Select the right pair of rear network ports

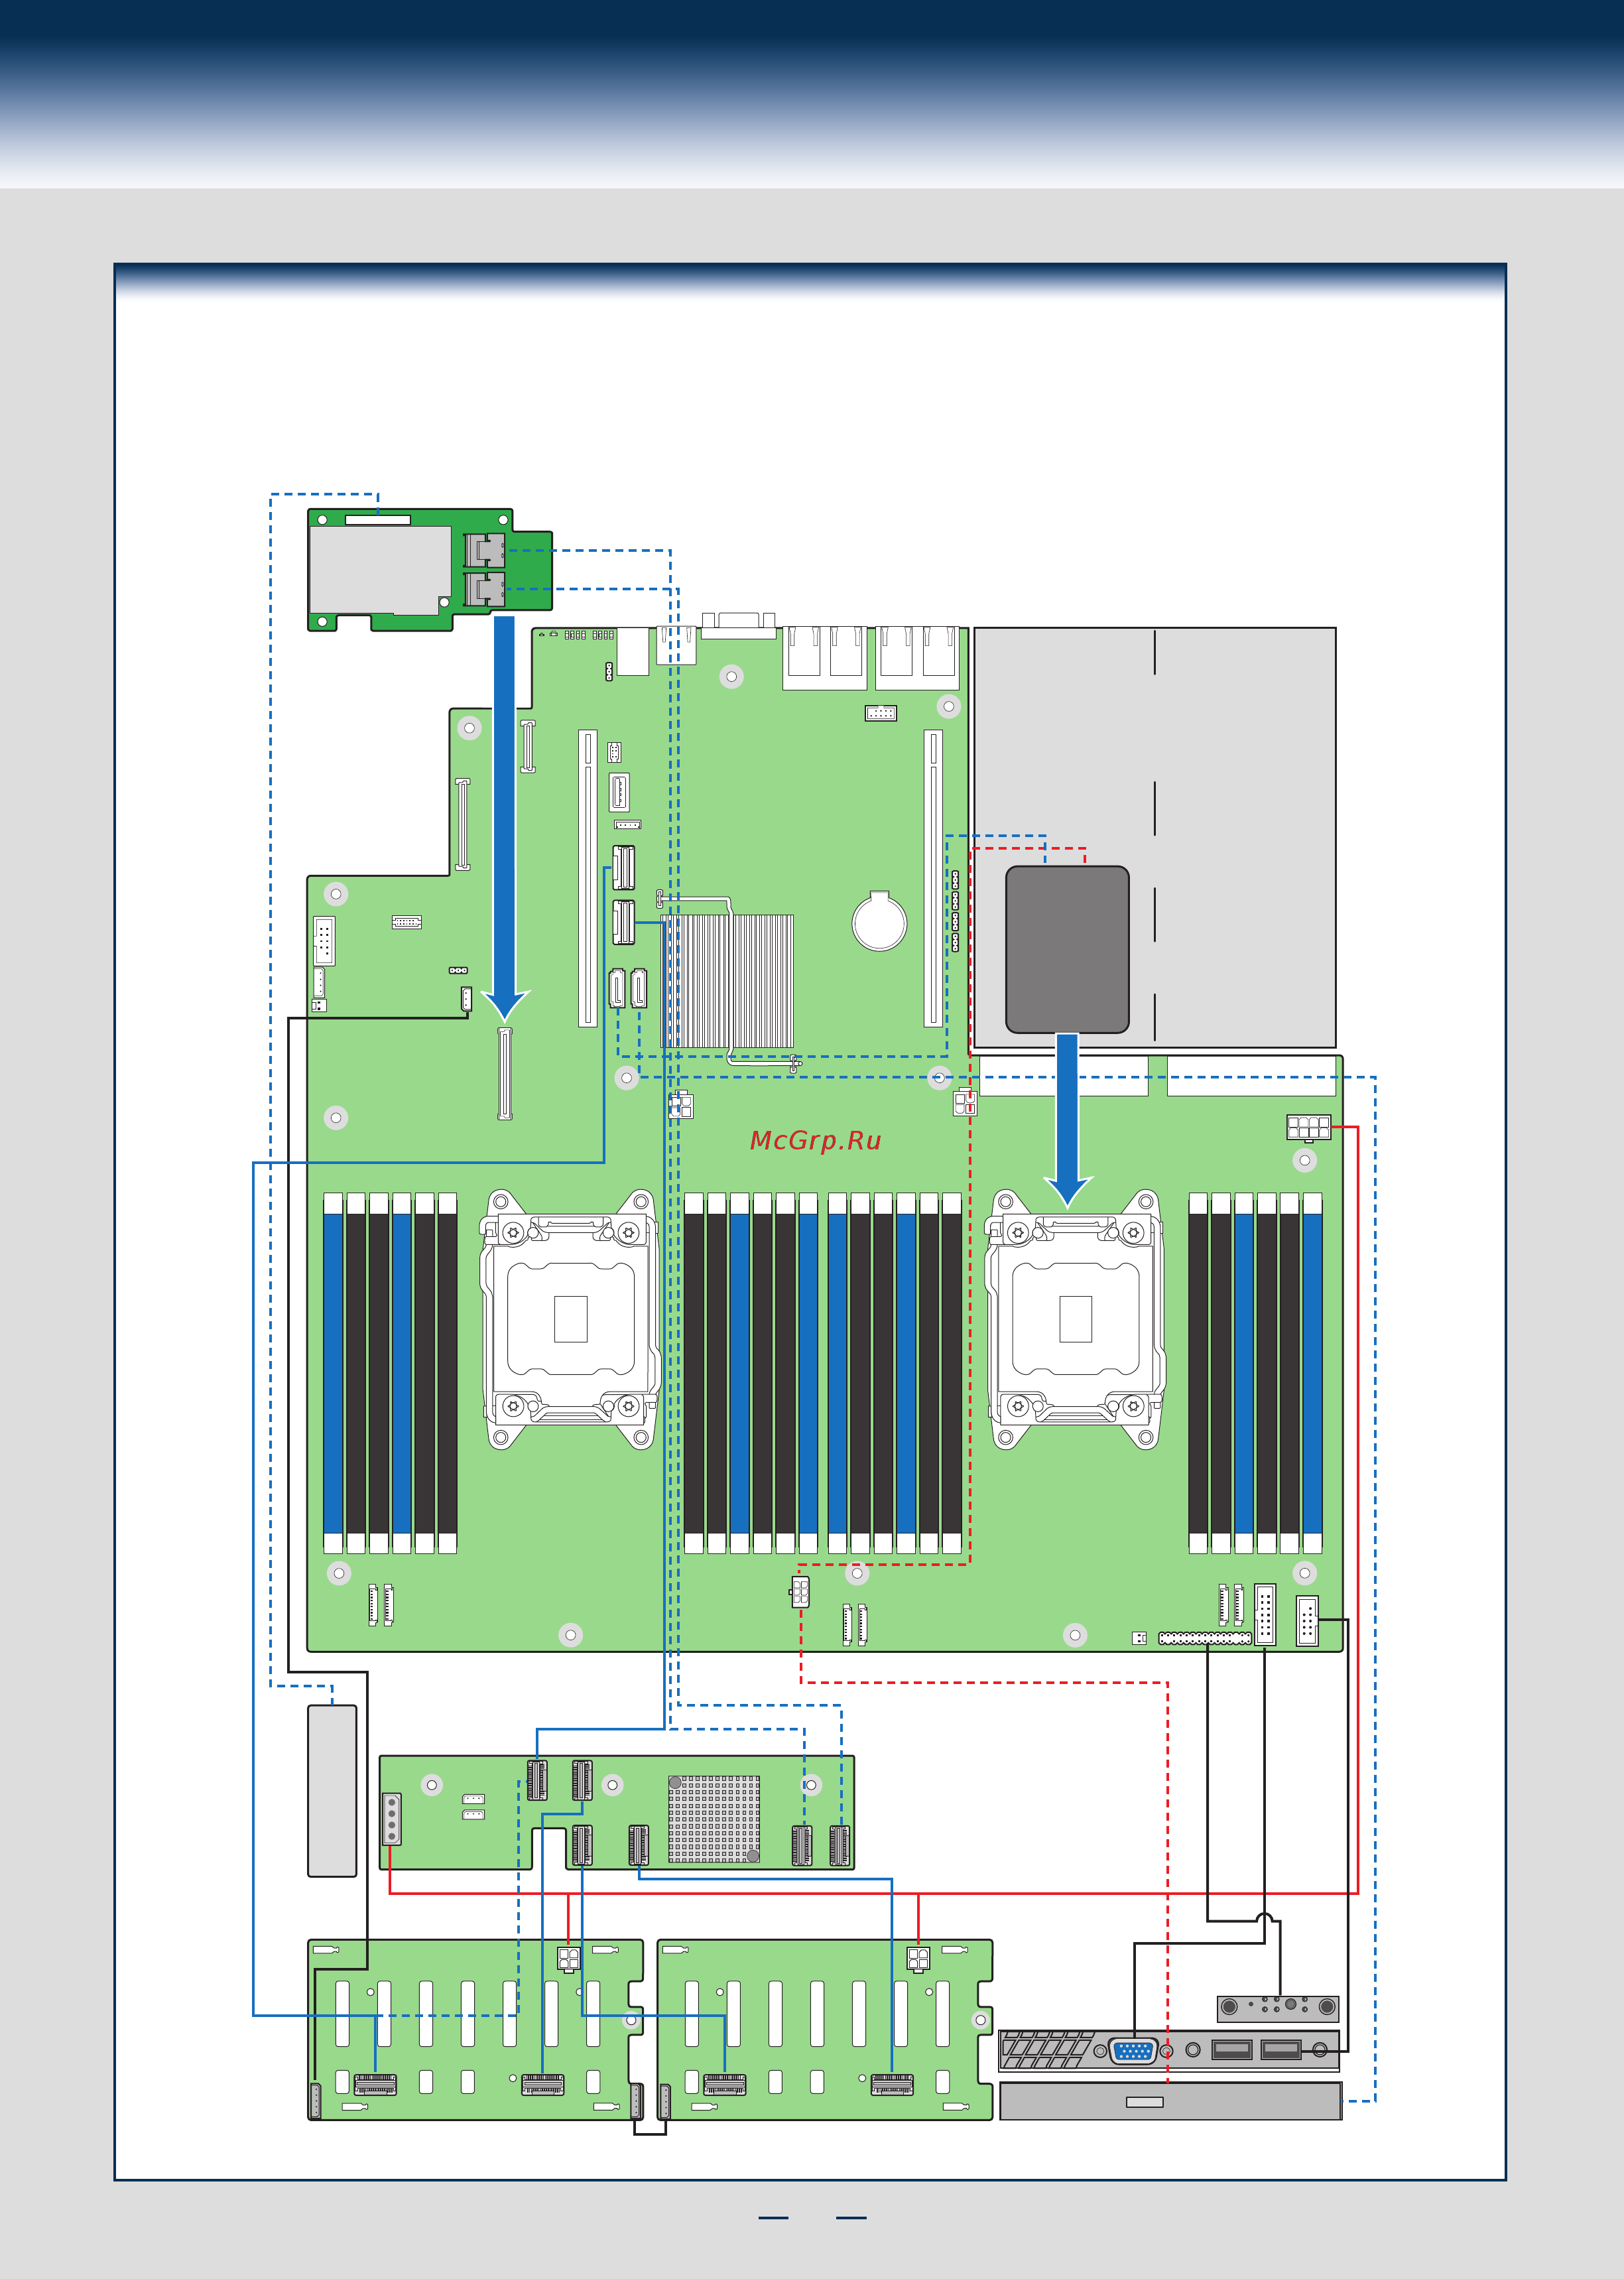pyautogui.click(x=918, y=657)
